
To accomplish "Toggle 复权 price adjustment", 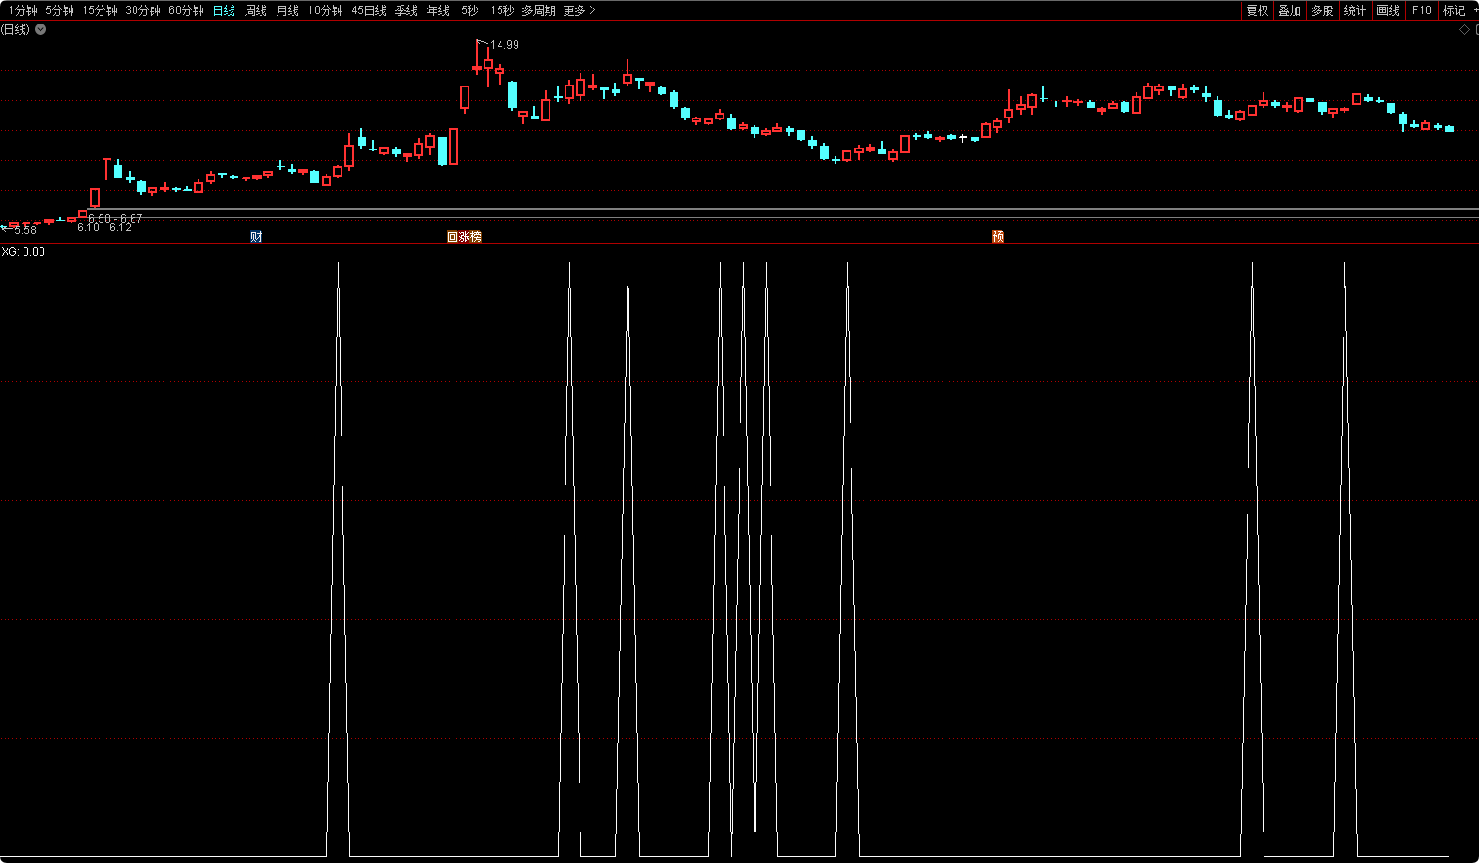I will tap(1257, 10).
